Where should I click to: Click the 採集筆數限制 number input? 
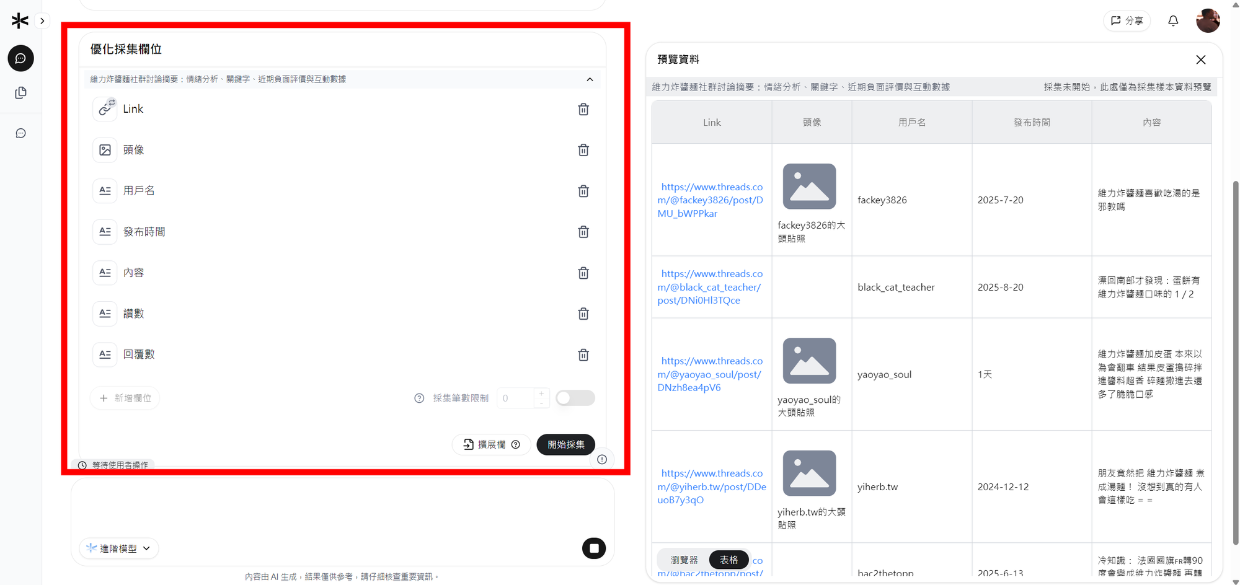point(516,398)
